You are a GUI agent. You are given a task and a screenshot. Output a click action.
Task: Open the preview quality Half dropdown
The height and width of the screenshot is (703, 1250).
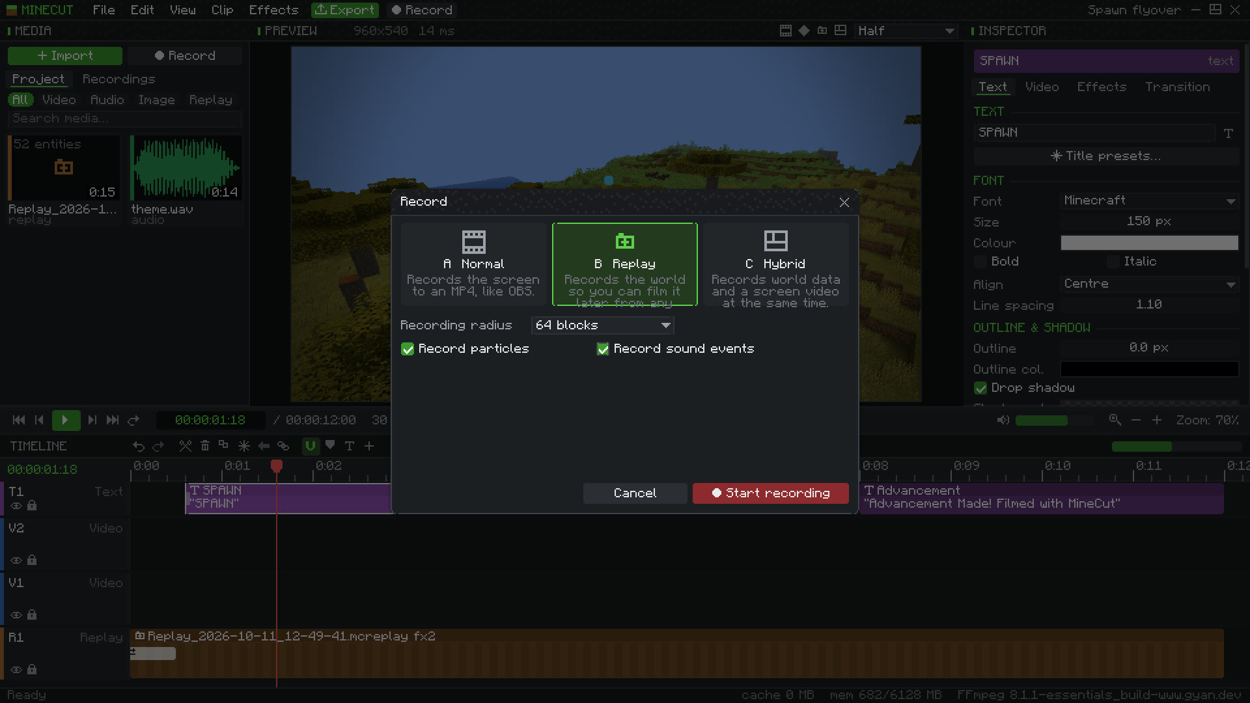[906, 31]
